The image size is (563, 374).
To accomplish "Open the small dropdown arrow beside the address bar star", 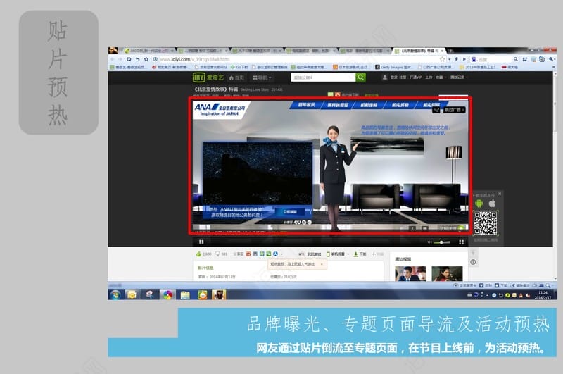I will (x=449, y=59).
